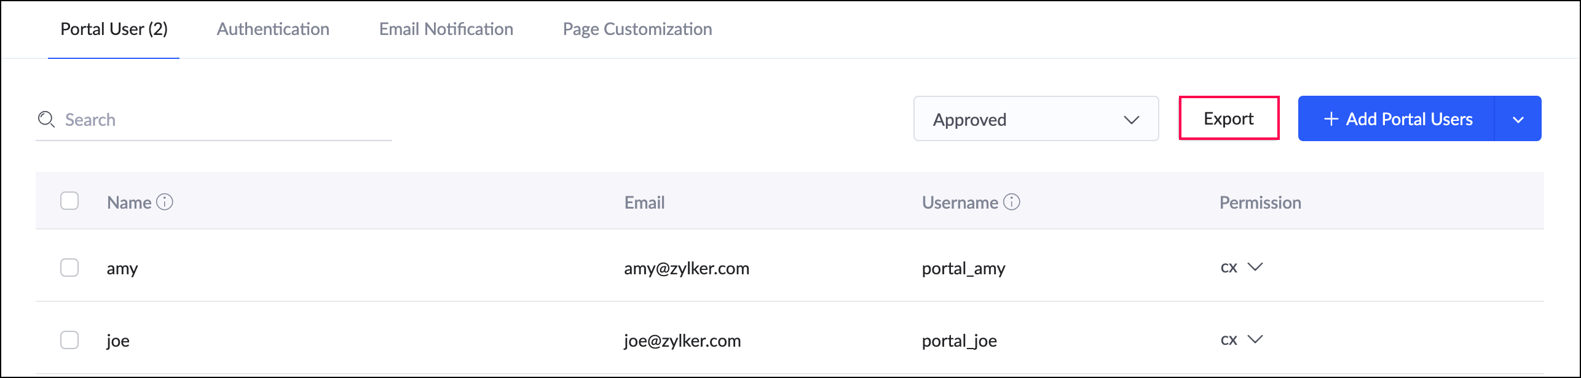Switch to the Authentication tab
Image resolution: width=1581 pixels, height=378 pixels.
[x=273, y=29]
